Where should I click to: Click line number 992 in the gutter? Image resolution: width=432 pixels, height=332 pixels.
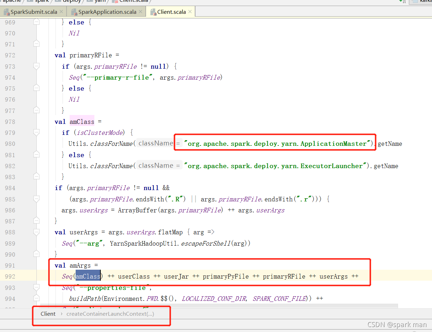tap(10, 276)
